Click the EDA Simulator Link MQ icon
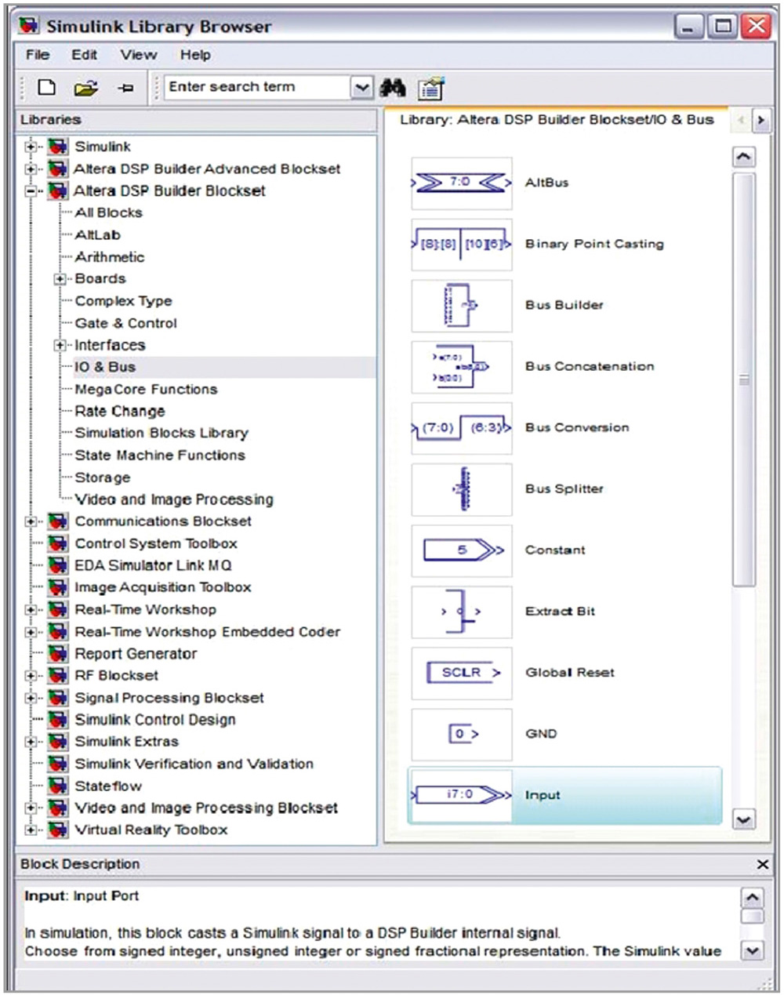 click(58, 565)
